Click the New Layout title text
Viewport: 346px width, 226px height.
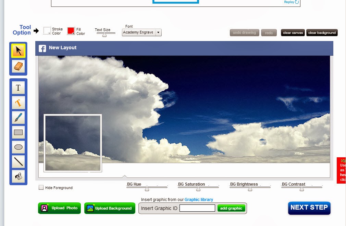point(63,48)
